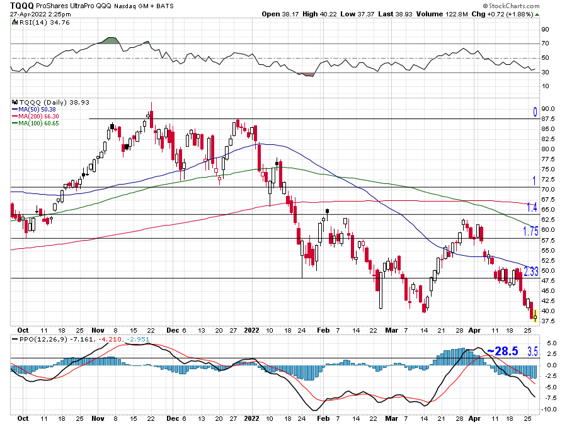
Task: Click the Open 38.17 value
Action: coord(280,14)
